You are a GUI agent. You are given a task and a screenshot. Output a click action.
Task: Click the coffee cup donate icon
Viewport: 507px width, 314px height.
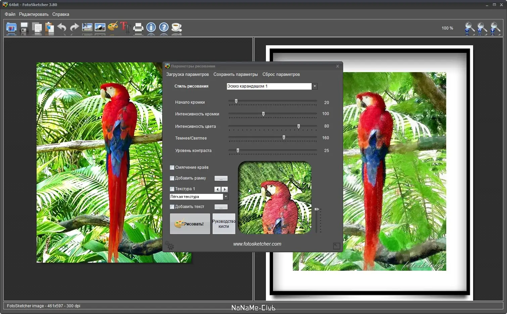[177, 27]
